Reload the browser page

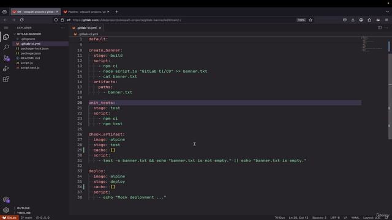pos(22,20)
